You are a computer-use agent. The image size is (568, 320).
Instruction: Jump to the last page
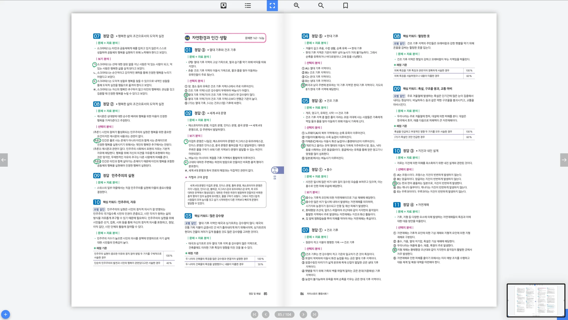[314, 314]
